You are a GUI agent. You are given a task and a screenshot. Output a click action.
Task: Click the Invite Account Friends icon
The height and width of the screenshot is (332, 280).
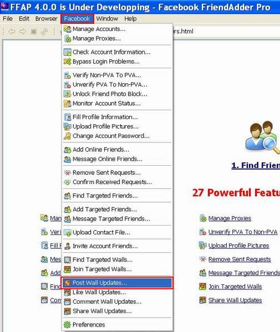tap(67, 246)
